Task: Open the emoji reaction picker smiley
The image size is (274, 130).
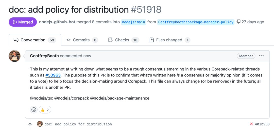Action: point(34,110)
